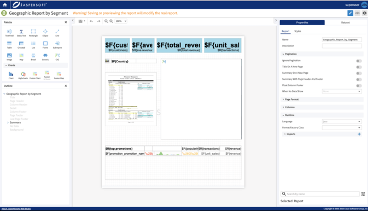
Task: Open About JasperReports Web Studio link
Action: pyautogui.click(x=16, y=209)
